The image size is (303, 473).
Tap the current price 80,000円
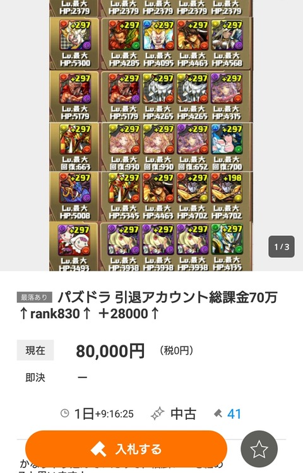tap(110, 351)
